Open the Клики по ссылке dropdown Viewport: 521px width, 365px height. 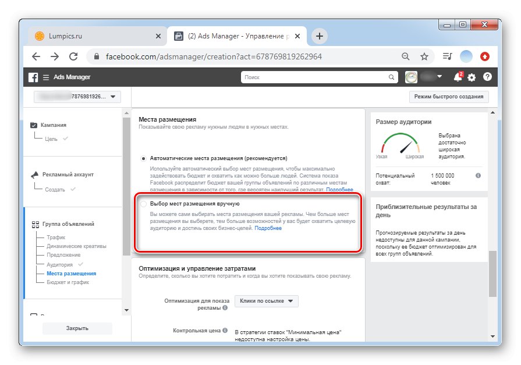point(267,301)
